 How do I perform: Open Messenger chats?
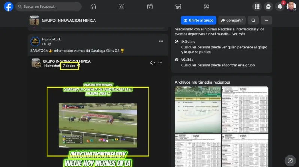click(269, 7)
